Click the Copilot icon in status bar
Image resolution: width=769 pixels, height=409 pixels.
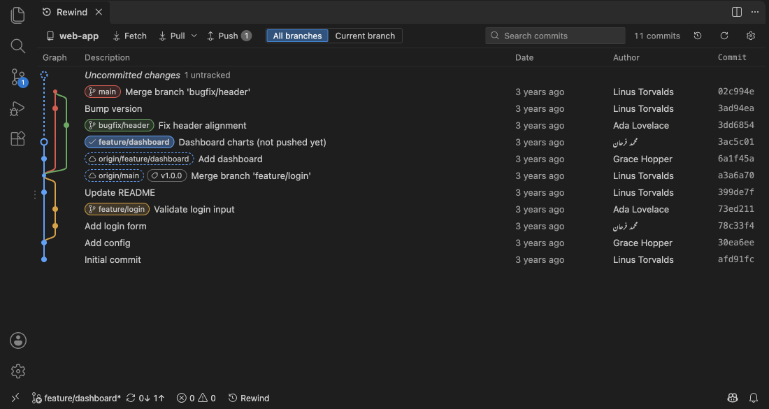[x=733, y=398]
